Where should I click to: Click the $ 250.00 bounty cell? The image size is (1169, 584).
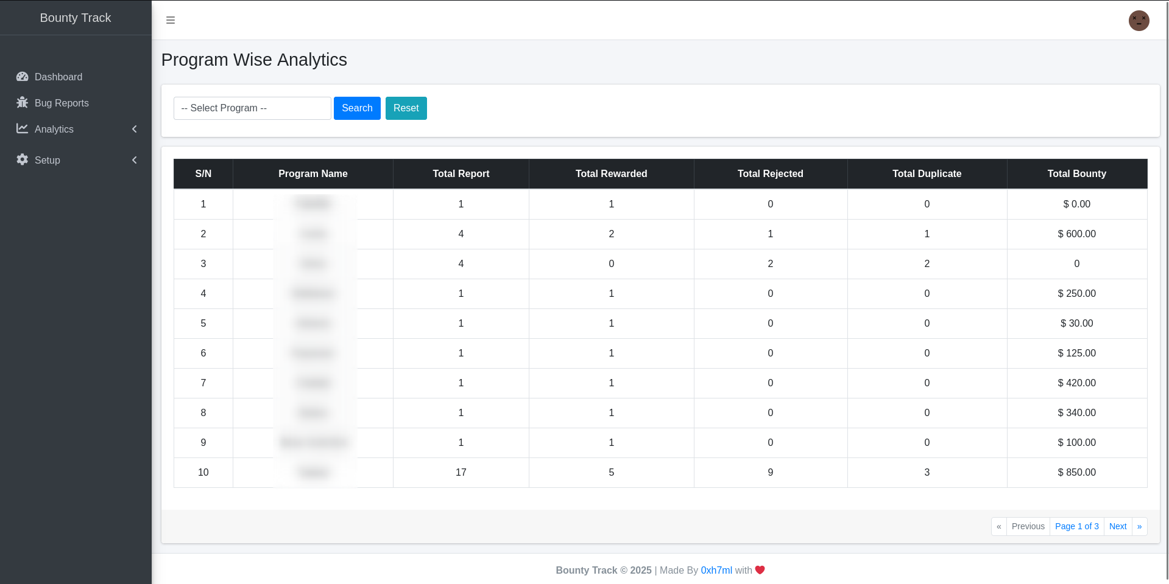coord(1077,294)
